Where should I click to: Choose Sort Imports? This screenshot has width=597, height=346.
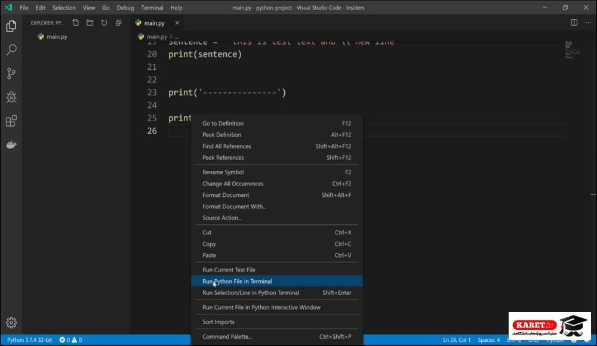[277, 322]
